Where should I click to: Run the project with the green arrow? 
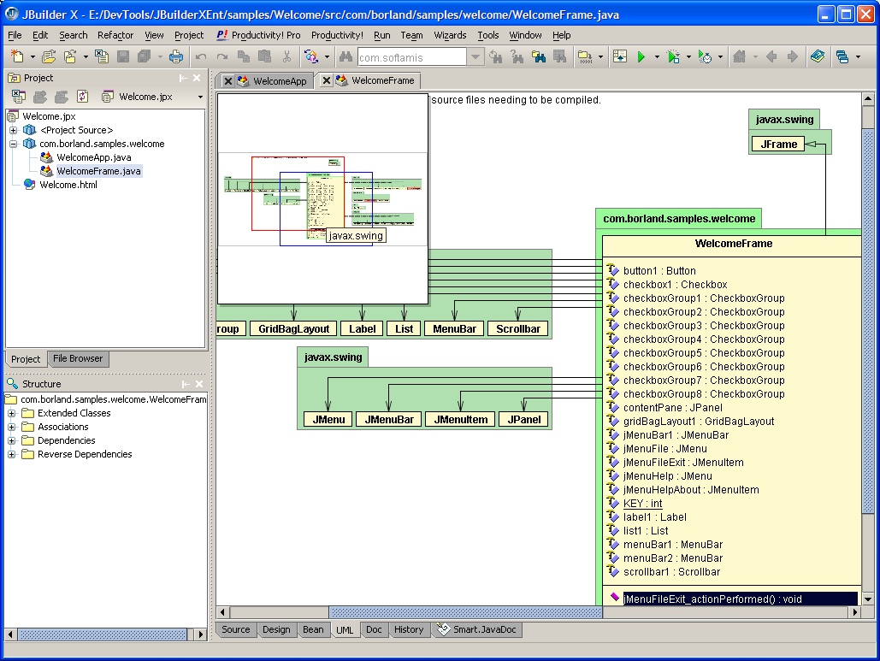(641, 56)
